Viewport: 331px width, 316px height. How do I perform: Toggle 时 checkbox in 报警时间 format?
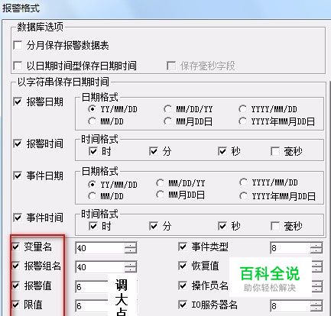(x=92, y=151)
